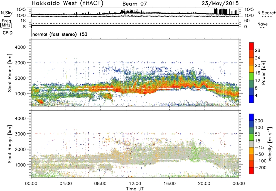Click 'Slant Range [km]' label of velocity panel
The image size is (276, 191).
click(10, 144)
